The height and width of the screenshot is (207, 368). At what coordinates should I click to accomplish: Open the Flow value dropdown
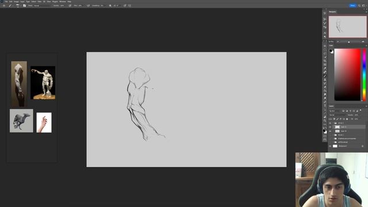(82, 6)
